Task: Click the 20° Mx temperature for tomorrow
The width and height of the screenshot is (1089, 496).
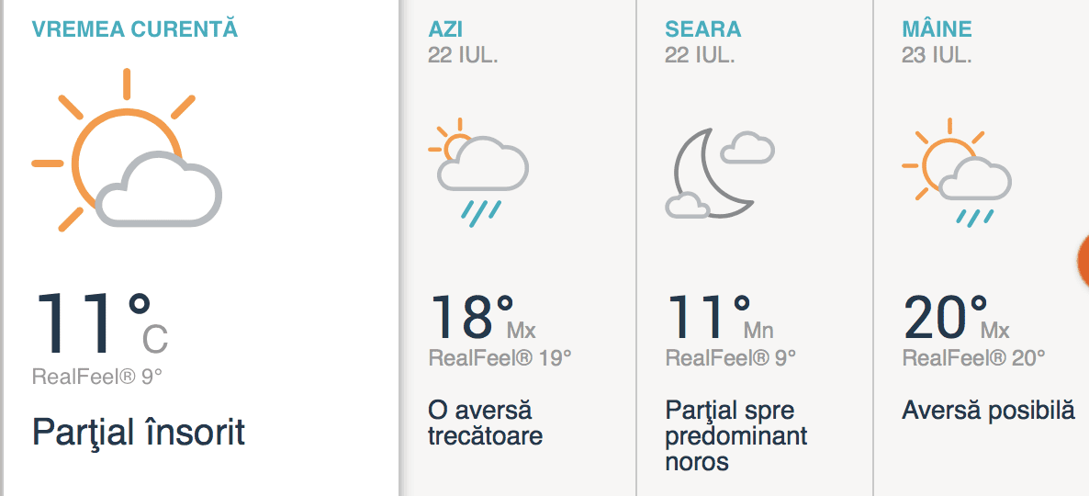Action: tap(955, 317)
